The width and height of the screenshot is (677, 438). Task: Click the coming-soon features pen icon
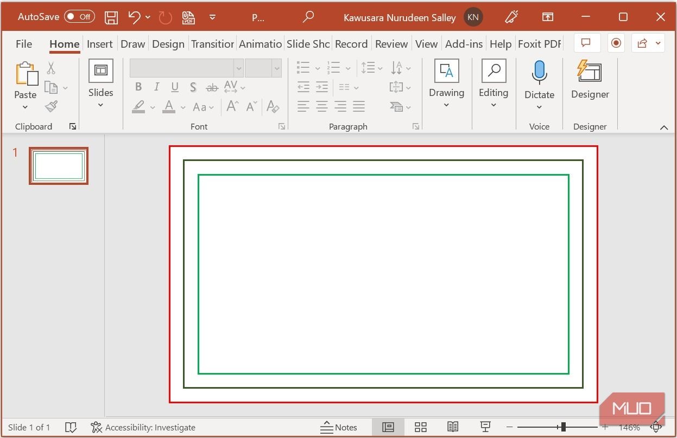click(x=511, y=17)
